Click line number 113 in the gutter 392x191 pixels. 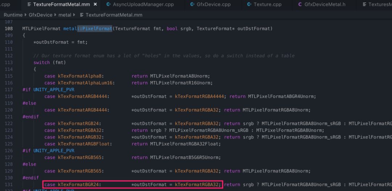(9, 62)
